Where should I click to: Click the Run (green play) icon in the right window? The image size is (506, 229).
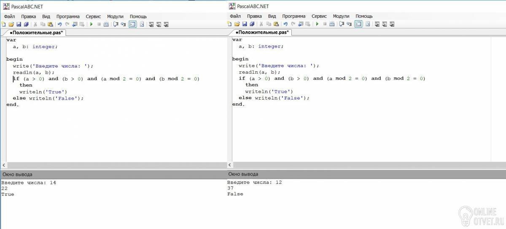point(317,24)
